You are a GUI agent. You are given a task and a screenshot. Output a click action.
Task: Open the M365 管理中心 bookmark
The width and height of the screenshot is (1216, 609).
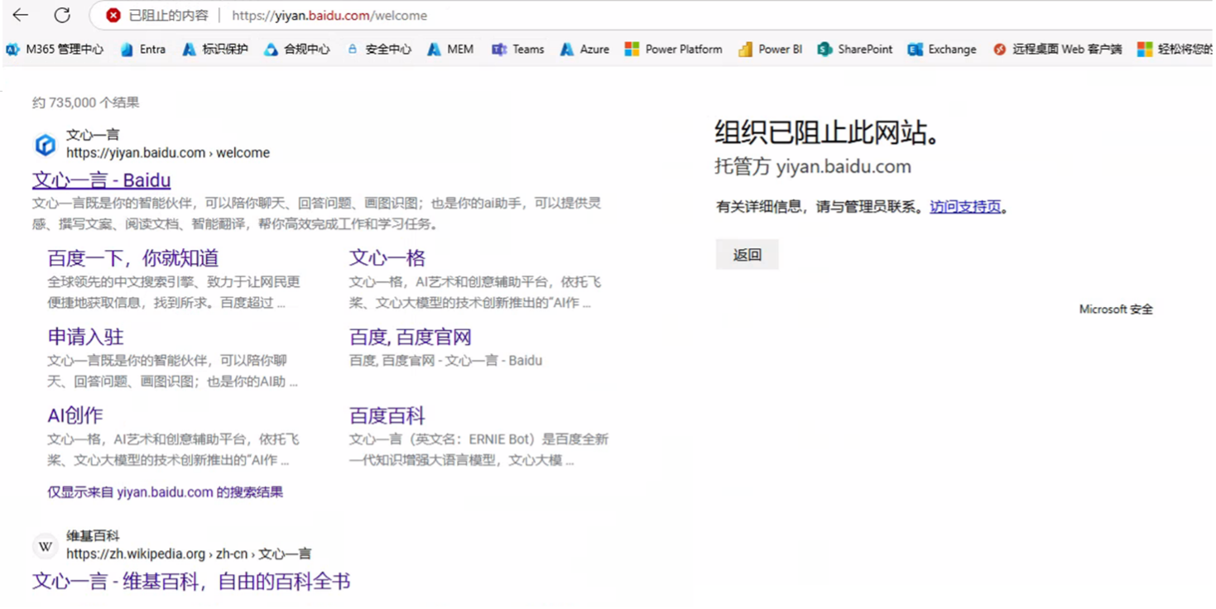55,50
